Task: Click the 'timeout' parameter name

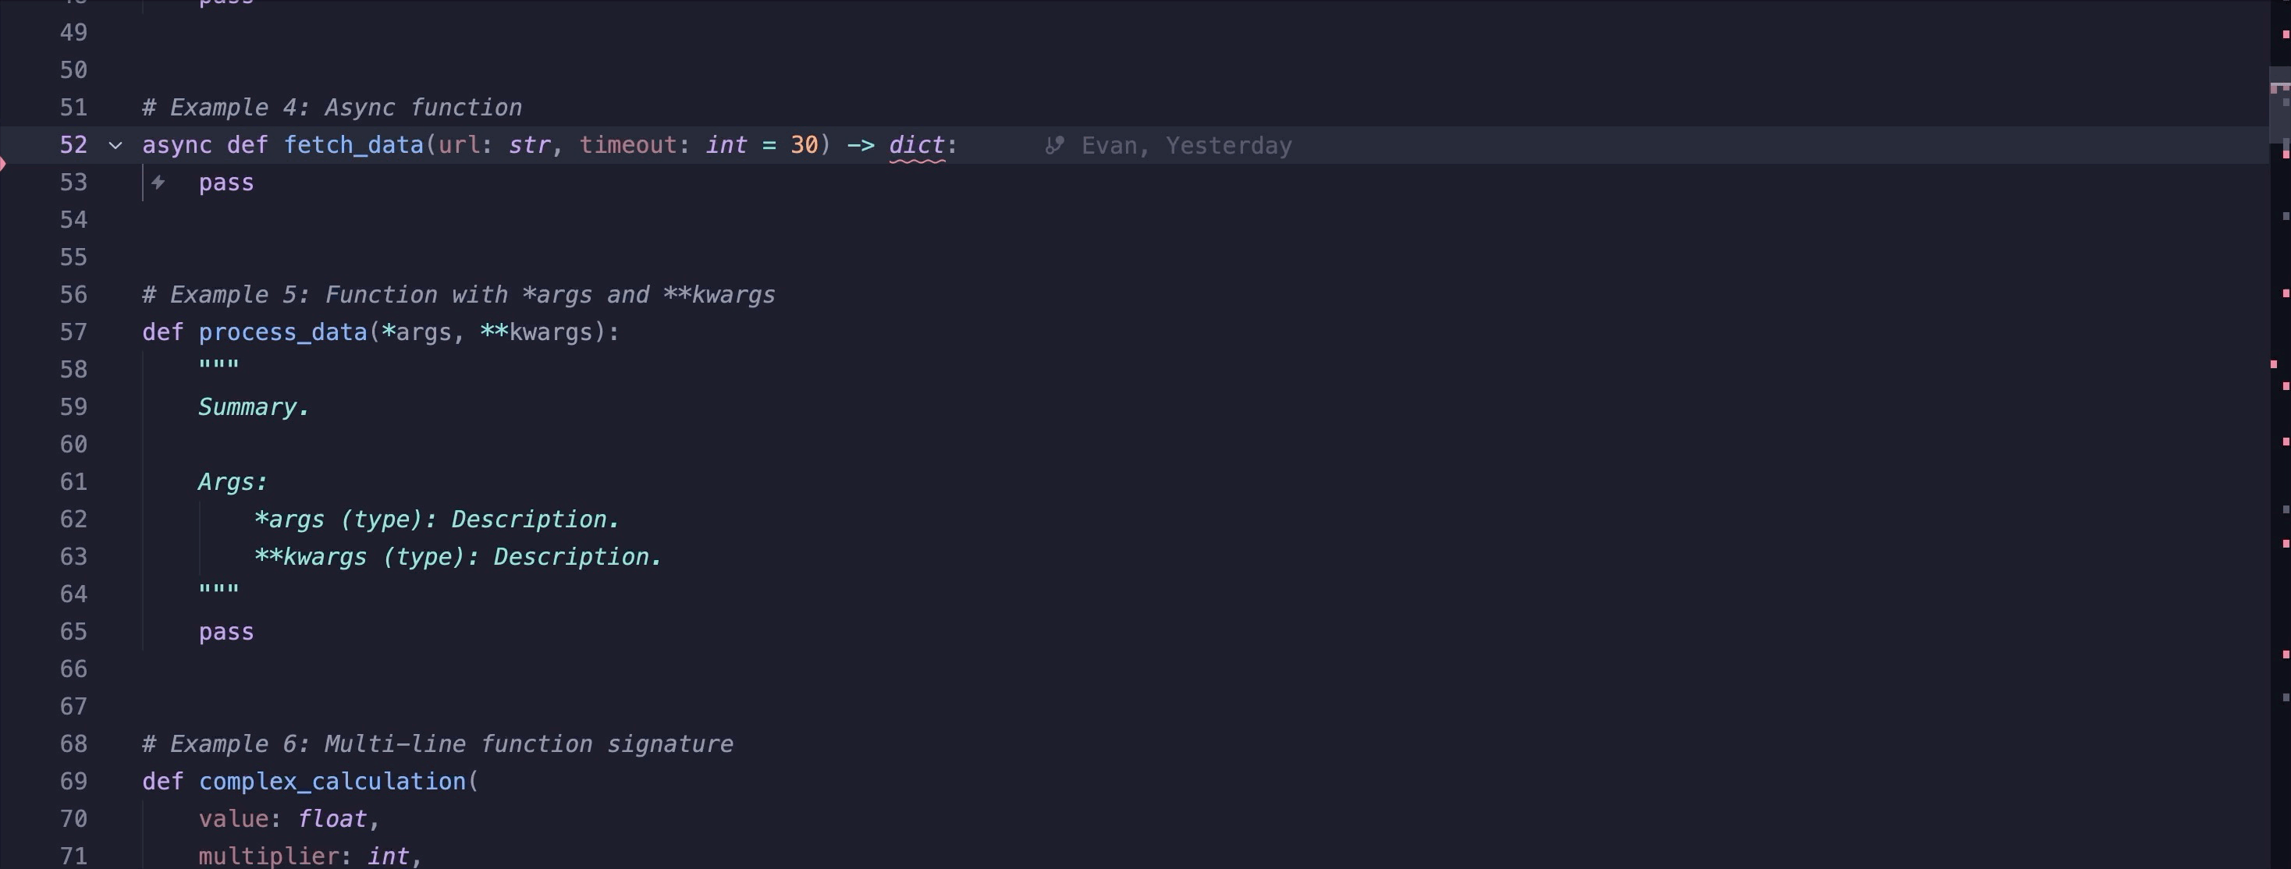Action: (628, 145)
